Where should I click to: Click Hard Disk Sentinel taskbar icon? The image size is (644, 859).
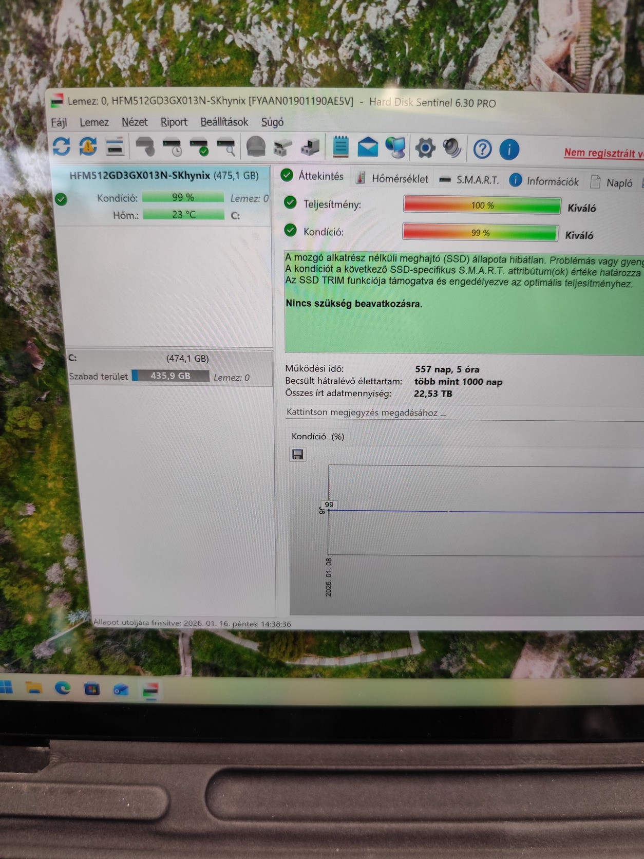(150, 690)
